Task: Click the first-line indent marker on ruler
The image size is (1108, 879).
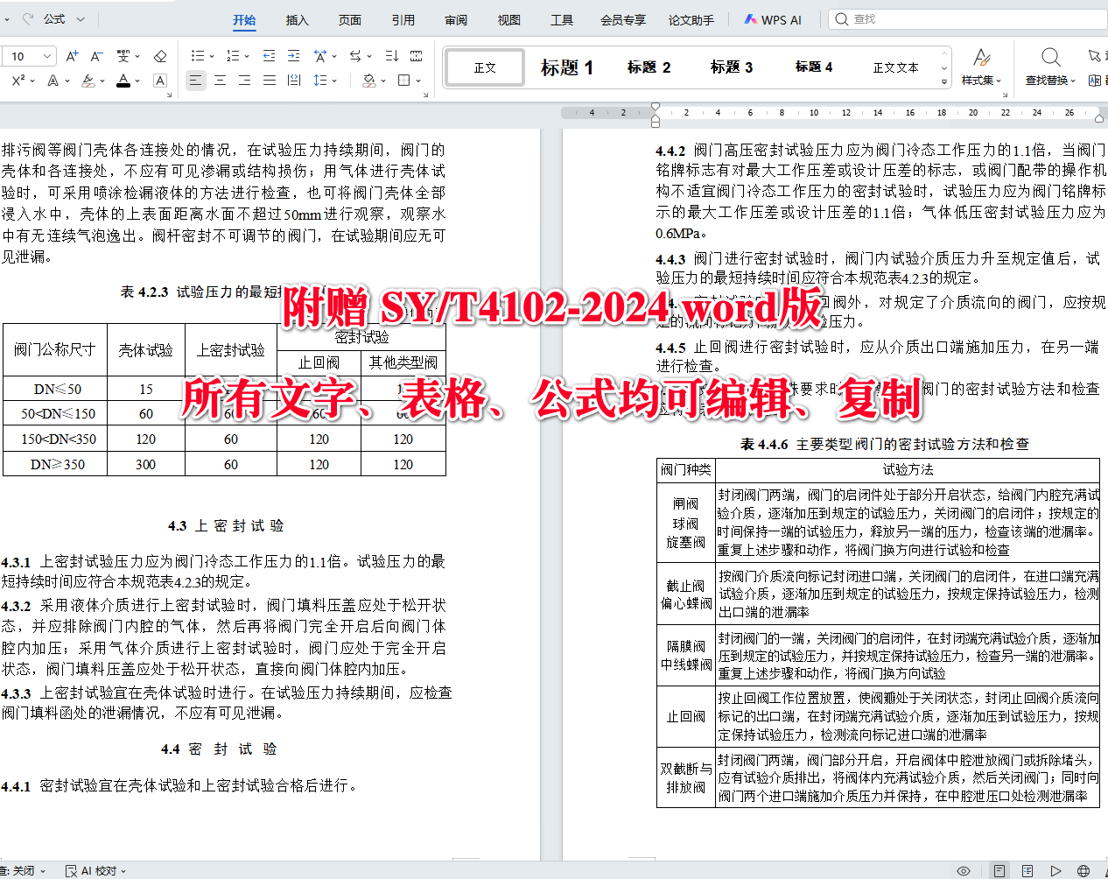Action: pyautogui.click(x=656, y=107)
